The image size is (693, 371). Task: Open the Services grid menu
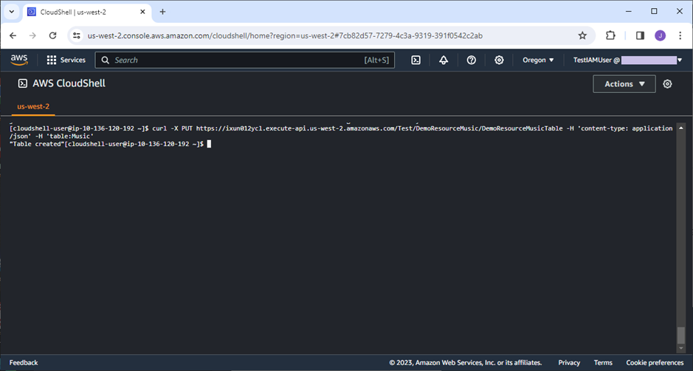[66, 60]
